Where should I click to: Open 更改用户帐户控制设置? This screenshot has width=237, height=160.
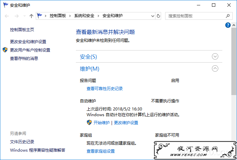tap(30, 50)
